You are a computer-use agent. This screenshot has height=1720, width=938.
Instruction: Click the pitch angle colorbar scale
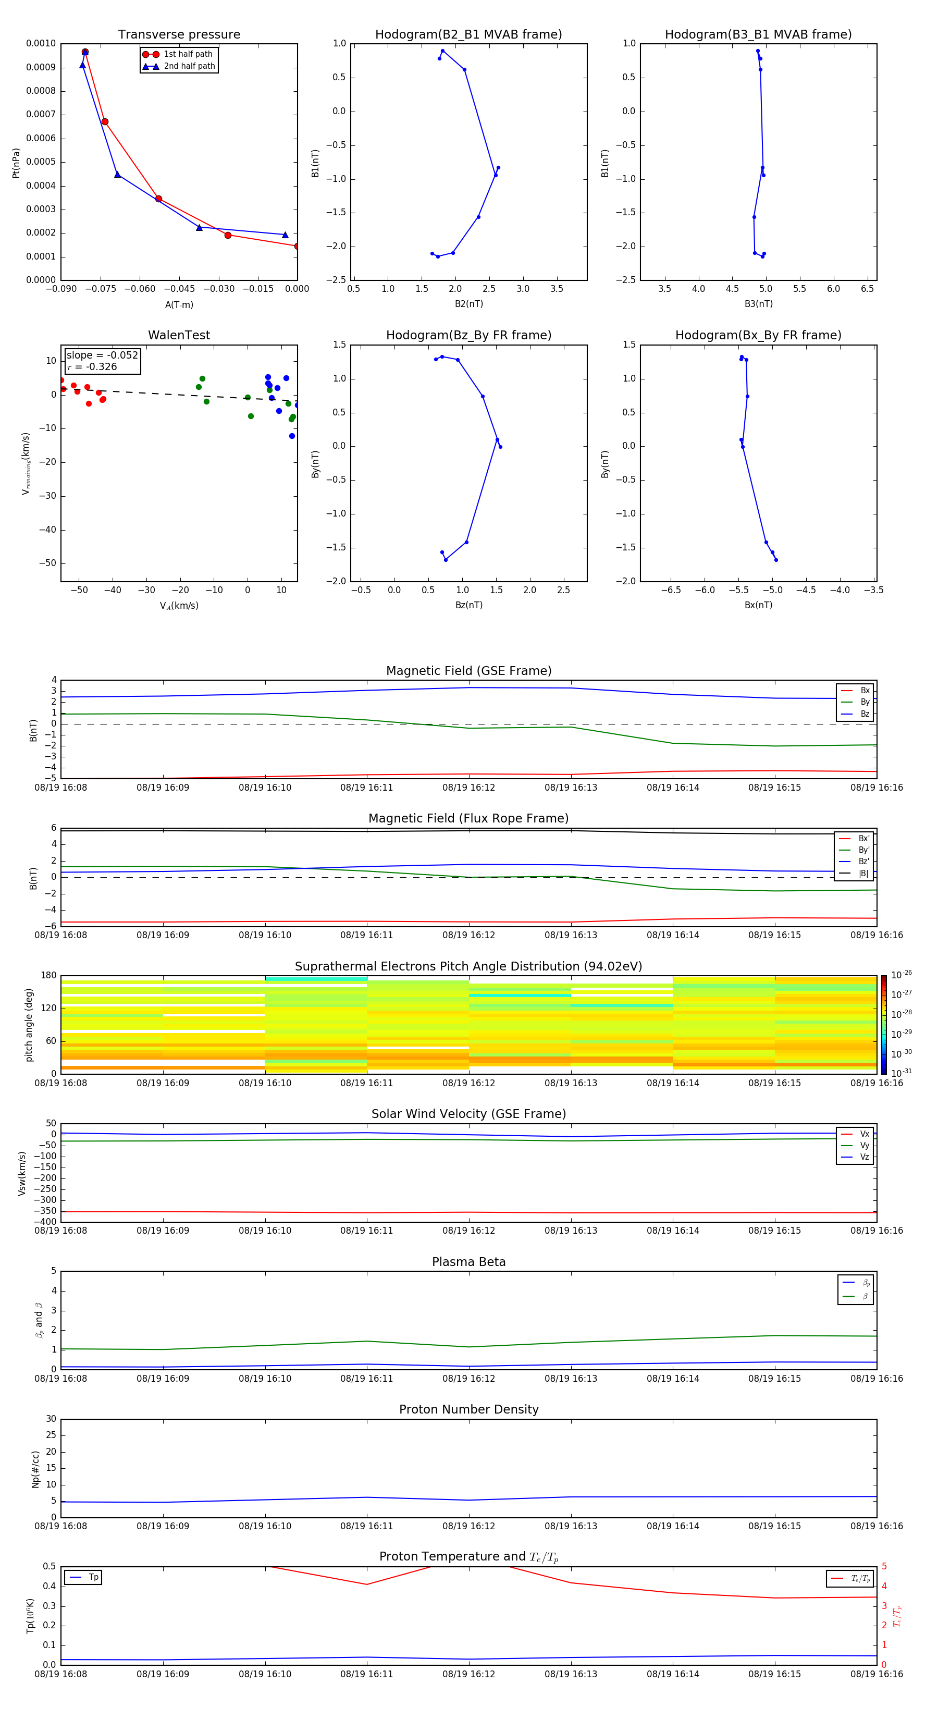coord(883,1025)
